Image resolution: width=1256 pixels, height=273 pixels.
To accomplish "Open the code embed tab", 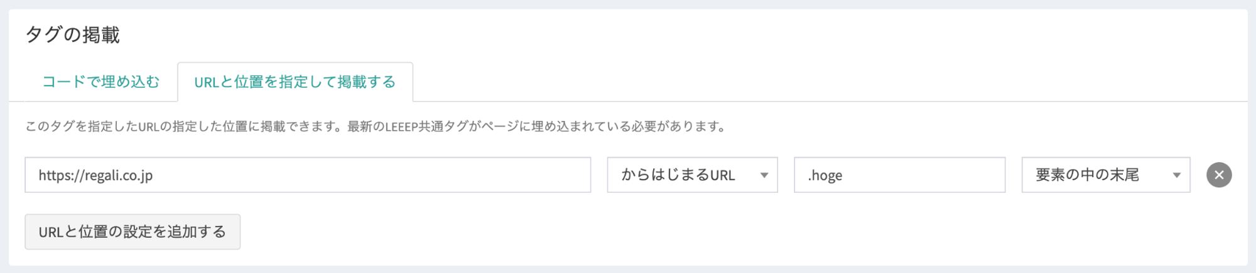I will [100, 82].
